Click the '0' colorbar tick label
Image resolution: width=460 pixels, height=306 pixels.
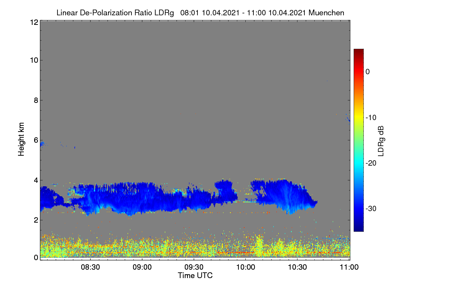coord(368,72)
